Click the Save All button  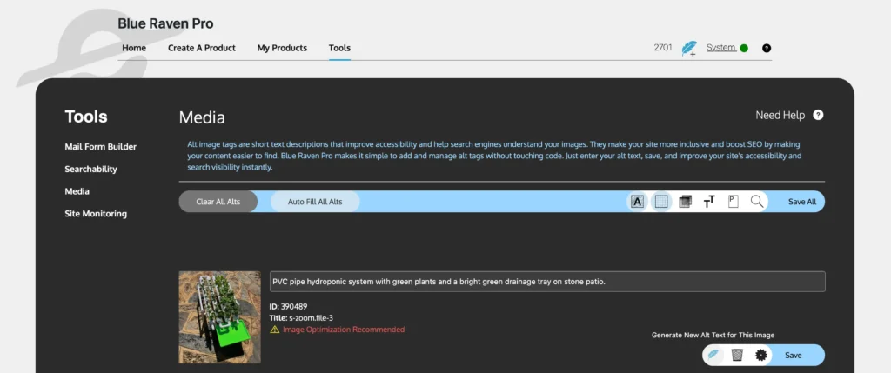(x=801, y=202)
